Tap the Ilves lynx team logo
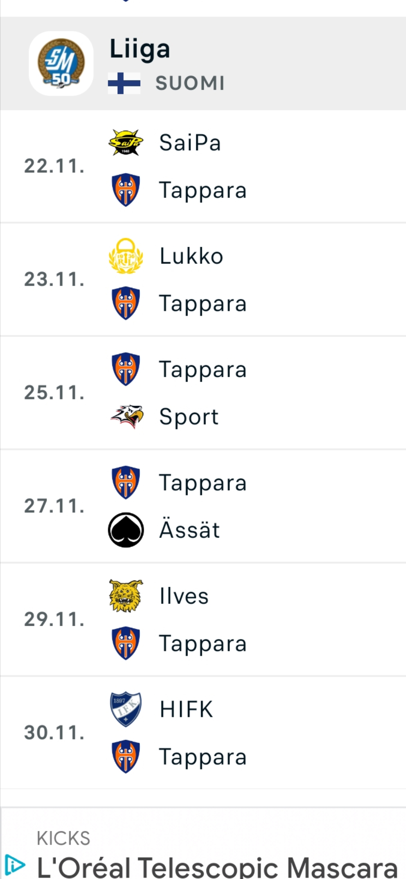 pos(126,596)
